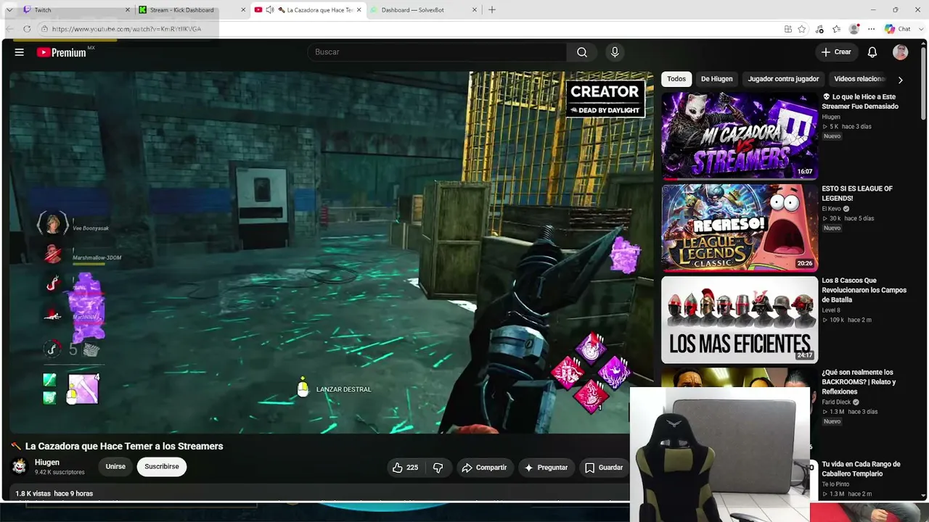Close the YouTube video tab
The height and width of the screenshot is (522, 929).
pos(359,10)
